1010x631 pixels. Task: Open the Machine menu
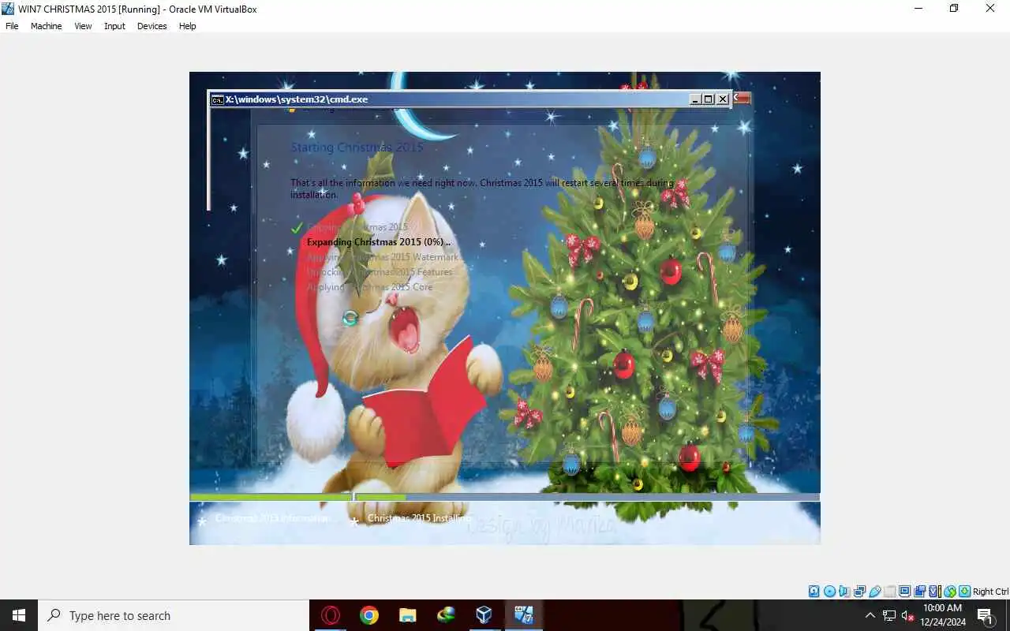(46, 26)
